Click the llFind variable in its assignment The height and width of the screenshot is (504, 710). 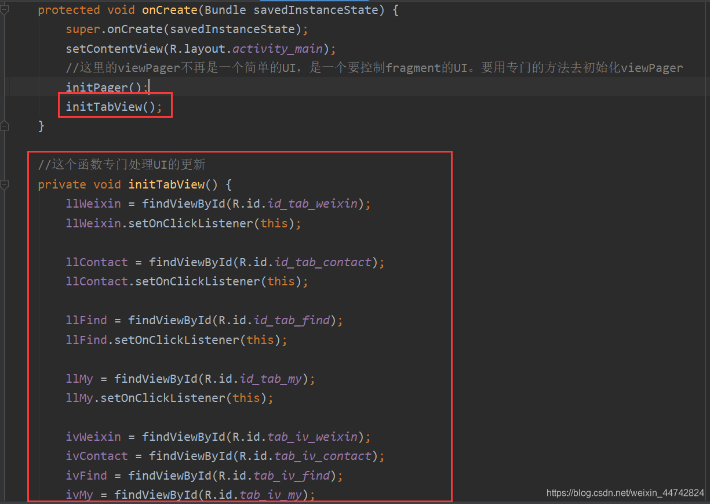tap(86, 320)
